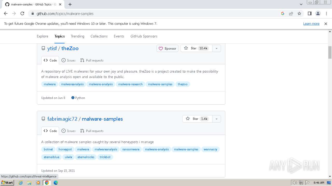Click the browser back arrow

pyautogui.click(x=6, y=13)
